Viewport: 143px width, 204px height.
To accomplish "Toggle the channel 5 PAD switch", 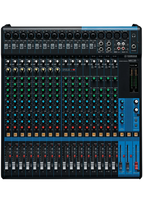I will point(37,46).
